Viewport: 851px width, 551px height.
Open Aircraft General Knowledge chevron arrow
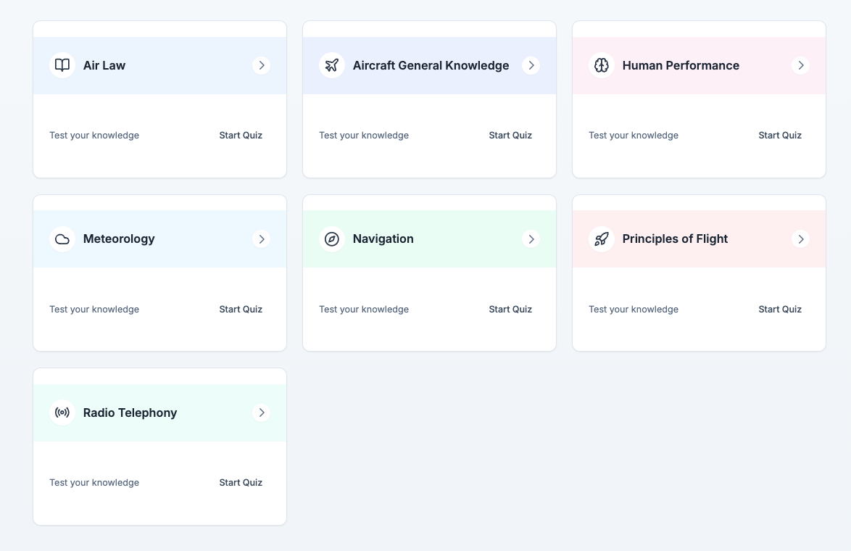click(531, 65)
